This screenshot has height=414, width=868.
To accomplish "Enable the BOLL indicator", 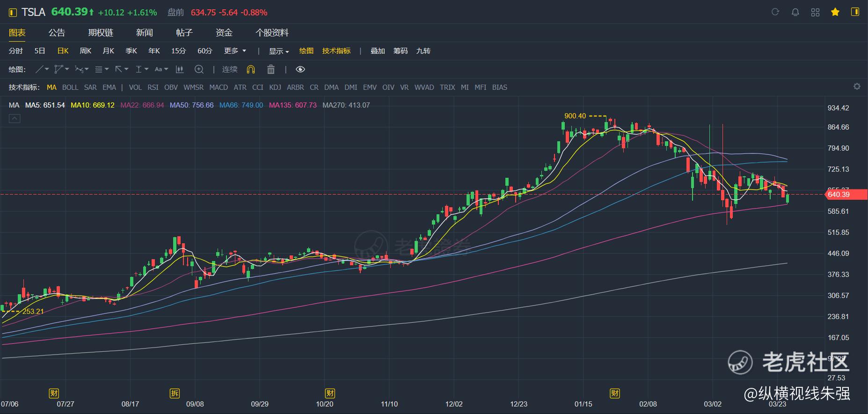I will tap(70, 87).
